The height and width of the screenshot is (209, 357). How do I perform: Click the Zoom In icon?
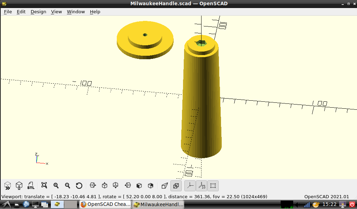56,186
